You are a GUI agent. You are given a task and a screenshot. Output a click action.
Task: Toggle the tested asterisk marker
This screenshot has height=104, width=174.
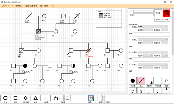coord(150,81)
